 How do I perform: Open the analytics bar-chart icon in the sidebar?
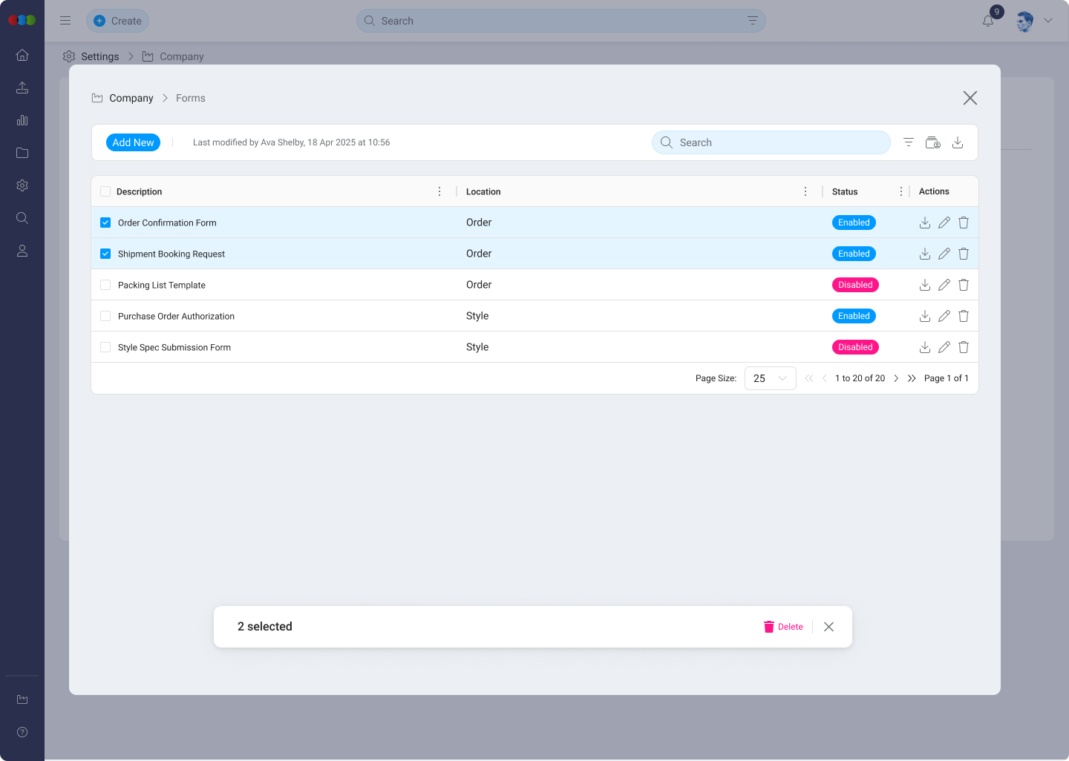click(x=22, y=120)
